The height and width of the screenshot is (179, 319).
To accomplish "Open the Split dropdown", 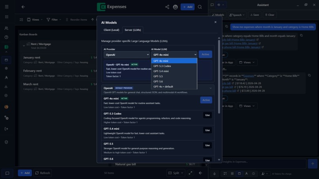I will (176, 173).
